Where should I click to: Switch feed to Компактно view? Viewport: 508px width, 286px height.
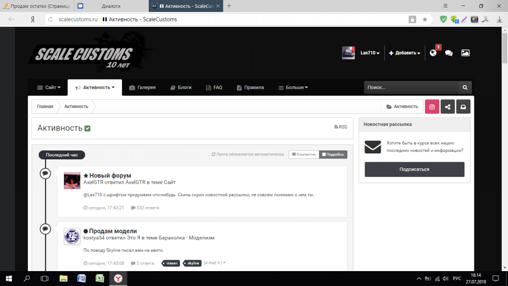[x=304, y=154]
